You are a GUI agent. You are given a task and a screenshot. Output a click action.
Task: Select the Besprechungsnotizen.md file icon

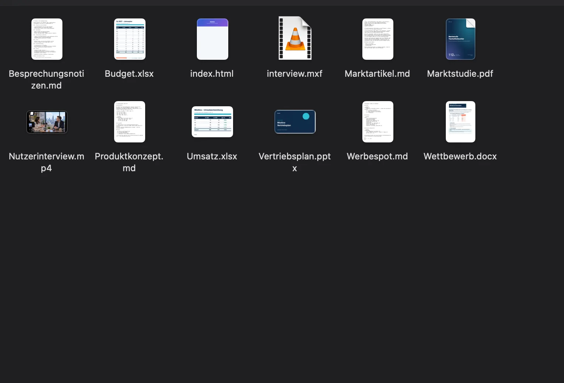[x=47, y=39]
